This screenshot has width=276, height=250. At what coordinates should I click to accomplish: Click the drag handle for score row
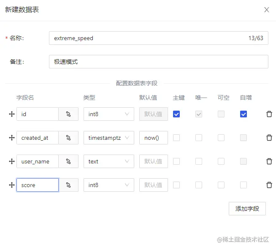click(x=12, y=185)
